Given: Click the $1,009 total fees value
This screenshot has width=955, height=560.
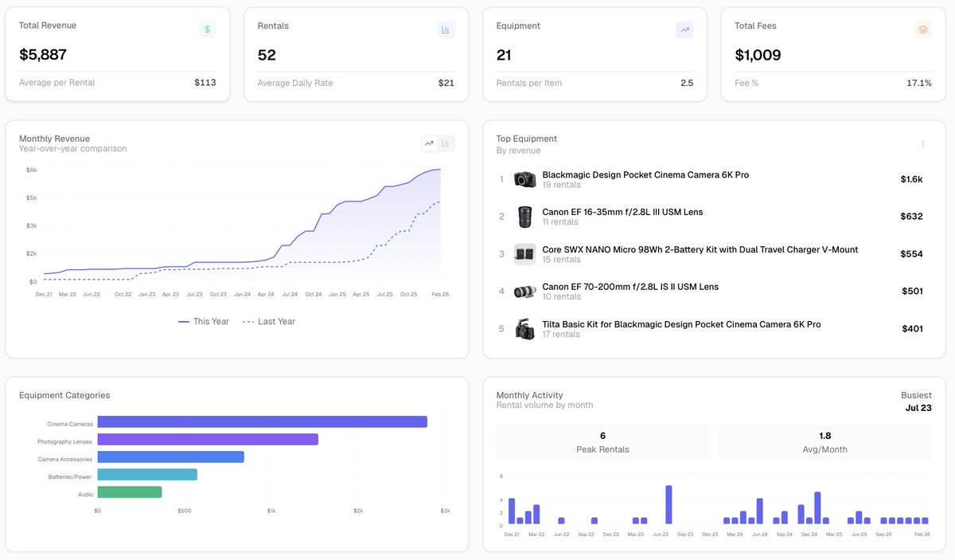Looking at the screenshot, I should coord(758,55).
